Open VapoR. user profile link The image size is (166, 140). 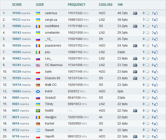coord(50,136)
